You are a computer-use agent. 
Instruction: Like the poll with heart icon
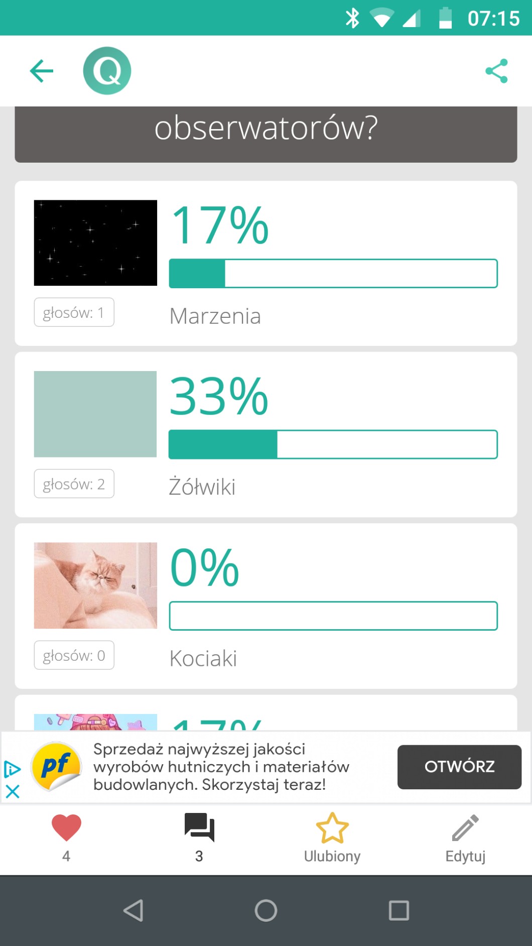[66, 827]
